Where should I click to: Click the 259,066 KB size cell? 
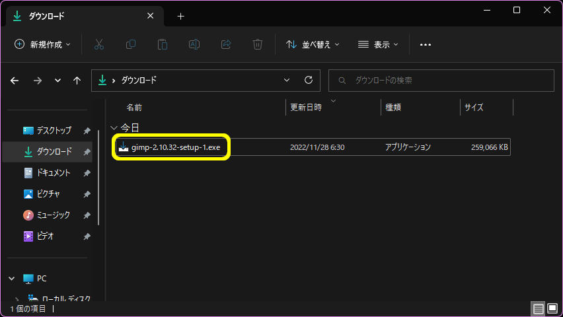coord(490,147)
